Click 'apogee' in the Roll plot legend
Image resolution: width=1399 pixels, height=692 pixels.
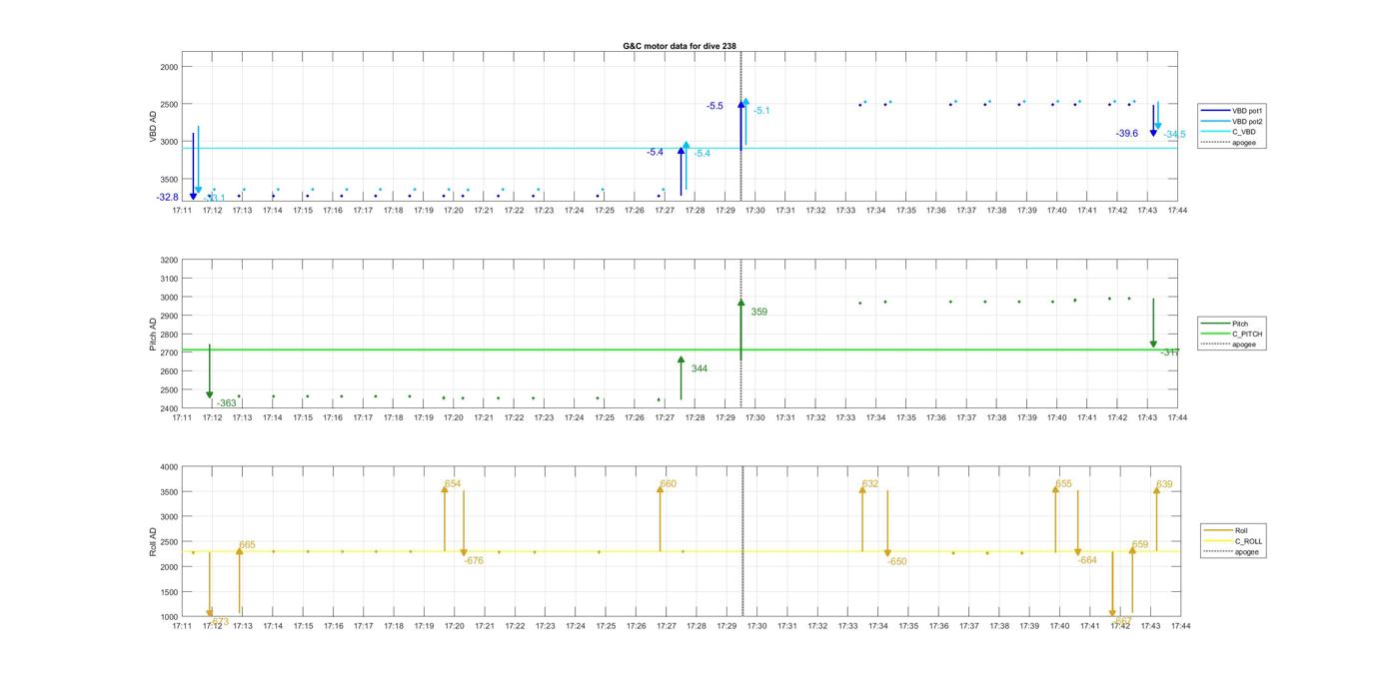[1247, 552]
